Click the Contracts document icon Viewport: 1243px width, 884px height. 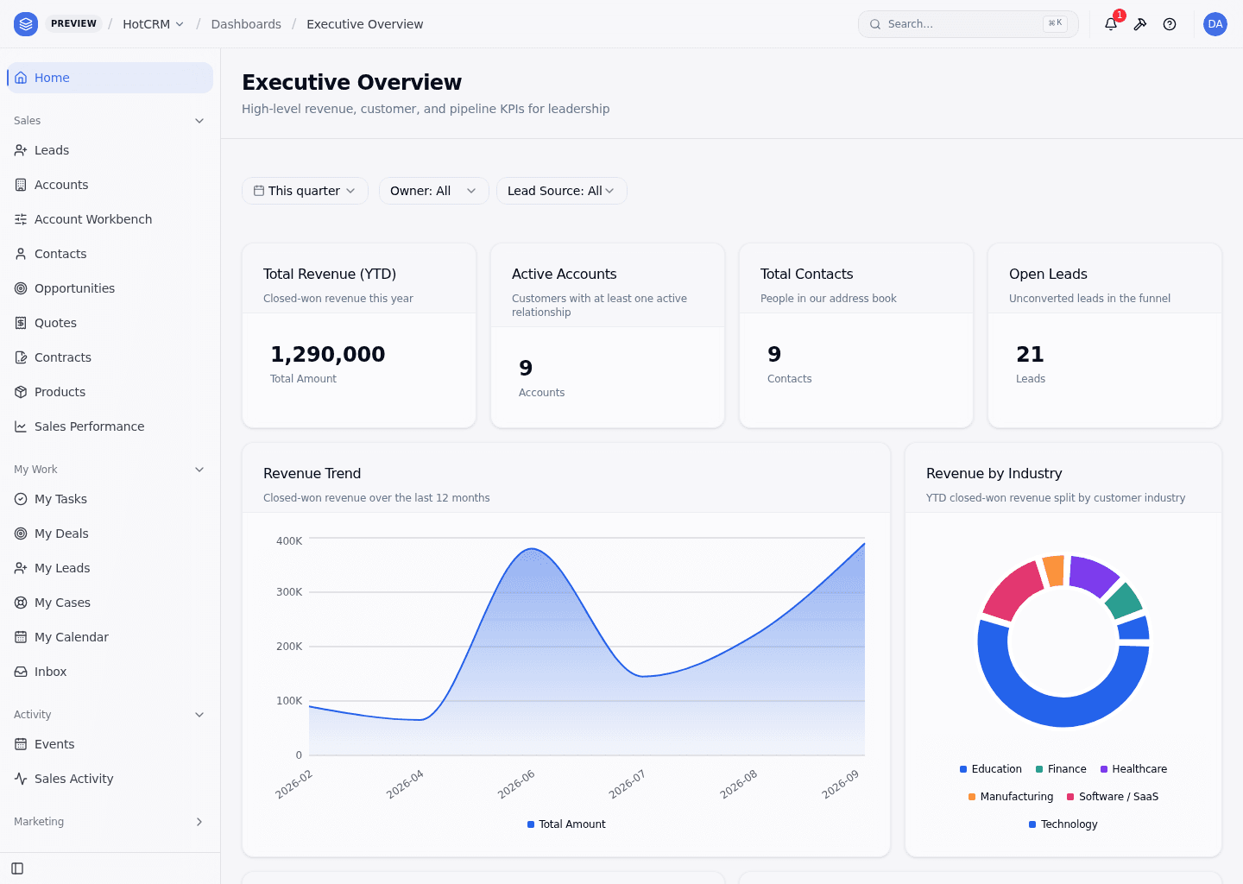[21, 357]
